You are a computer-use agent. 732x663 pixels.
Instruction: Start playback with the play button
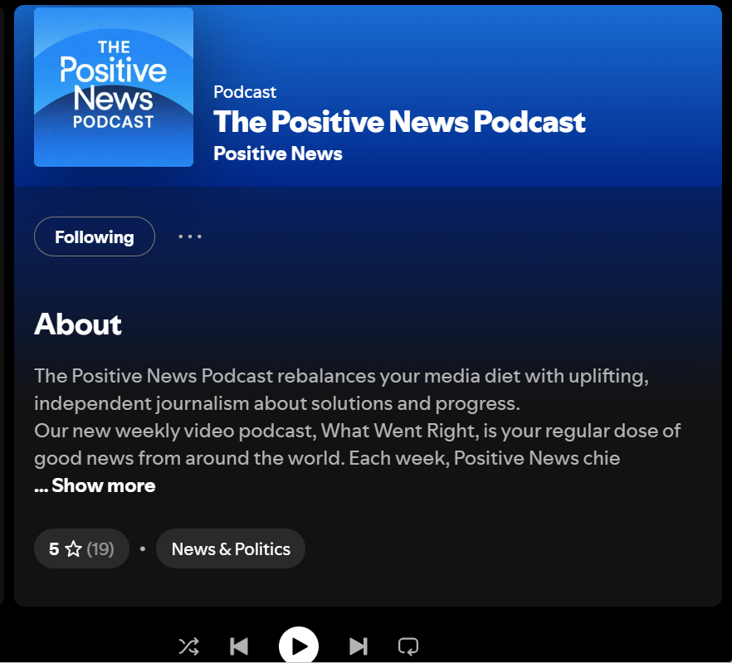[x=299, y=646]
